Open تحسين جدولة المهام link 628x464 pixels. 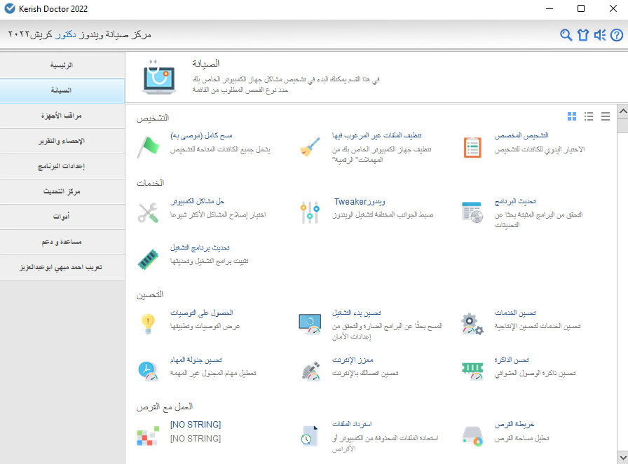(196, 360)
